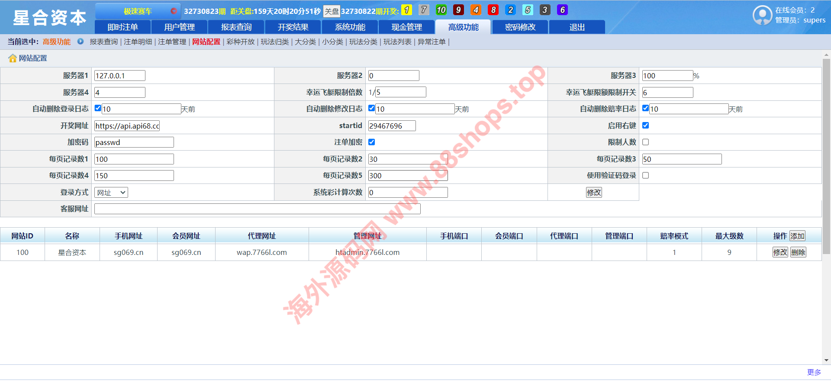Viewport: 831px width, 383px height.
Task: Click 删除 for the 星合资本 row
Action: coord(798,252)
